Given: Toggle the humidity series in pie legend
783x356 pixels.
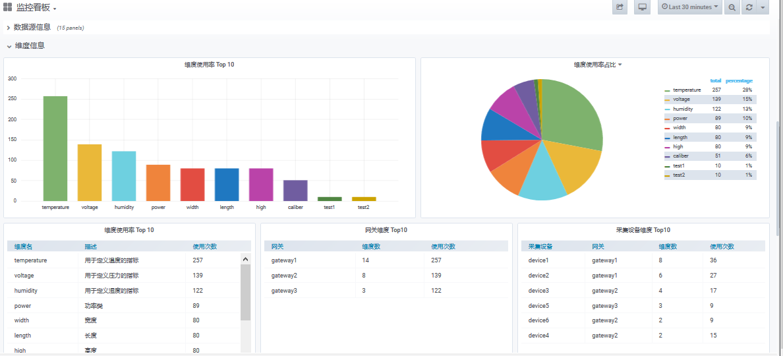Looking at the screenshot, I should [682, 109].
